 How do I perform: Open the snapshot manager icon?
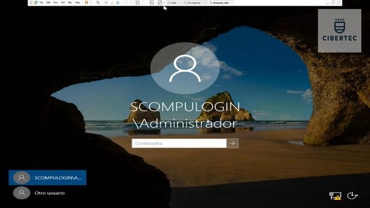coord(117,2)
